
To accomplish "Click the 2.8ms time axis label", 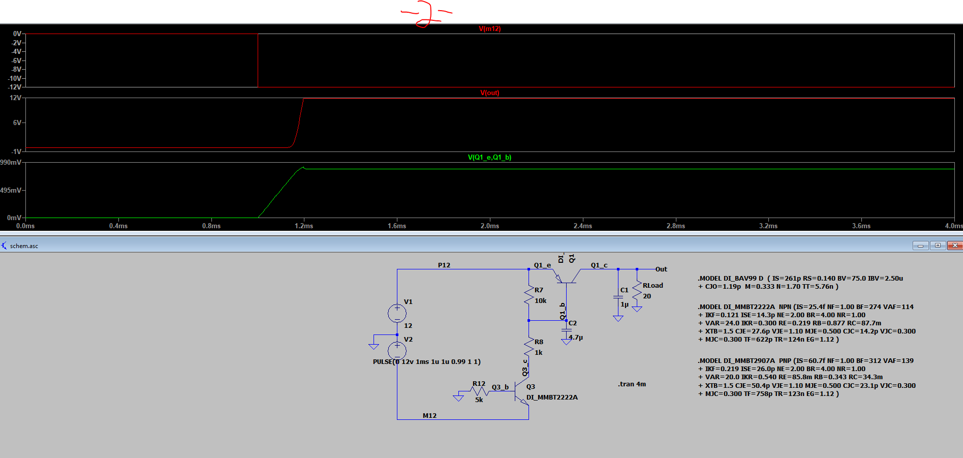I will pyautogui.click(x=676, y=226).
